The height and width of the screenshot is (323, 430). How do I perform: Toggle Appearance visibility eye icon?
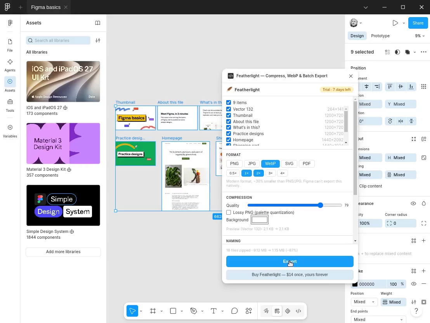pos(413,204)
